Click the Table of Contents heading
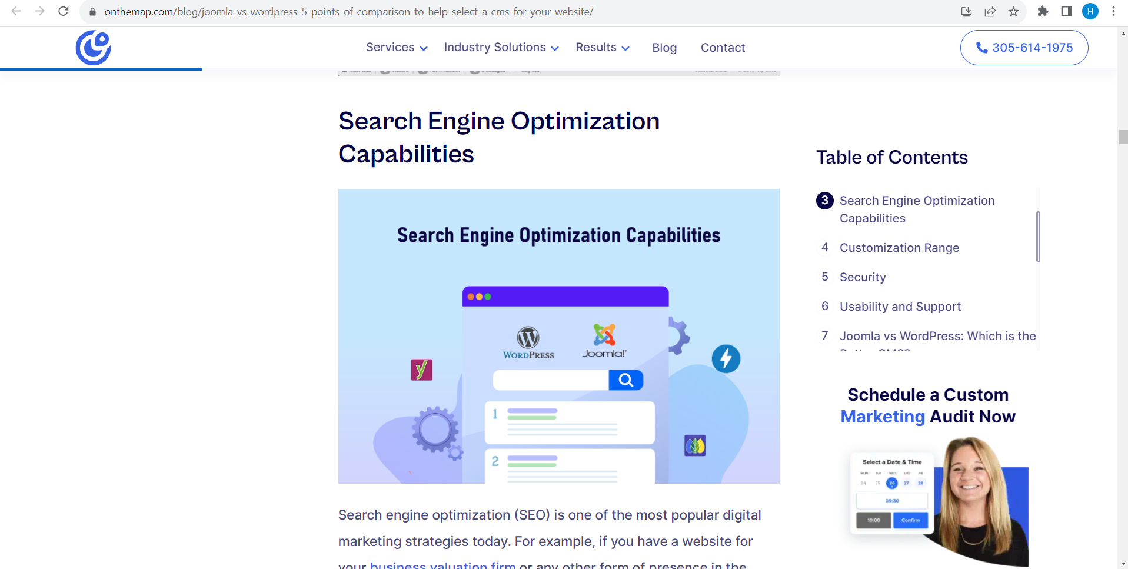Screen dimensions: 1128x569 [891, 157]
